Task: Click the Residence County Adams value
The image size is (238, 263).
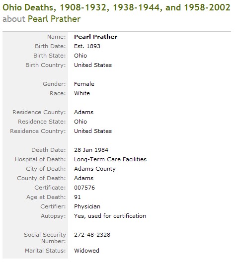Action: (83, 112)
